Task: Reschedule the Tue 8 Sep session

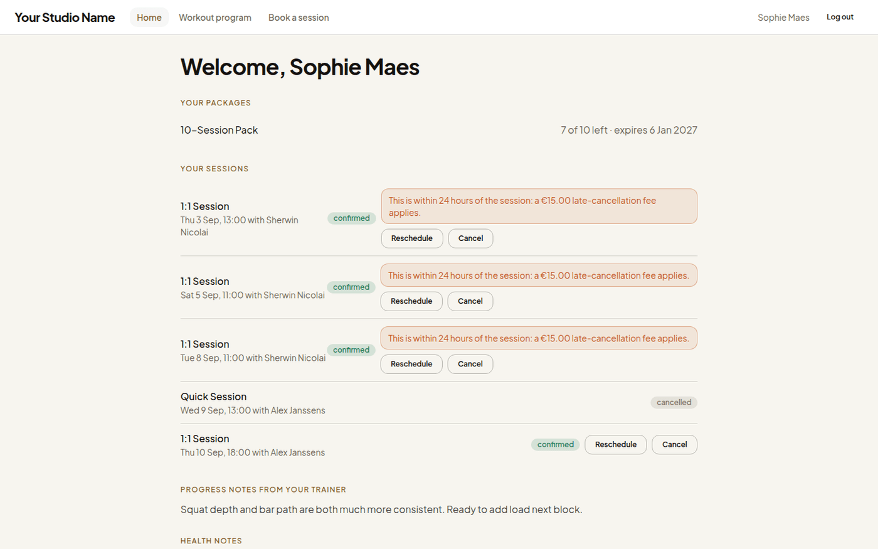Action: (x=411, y=364)
